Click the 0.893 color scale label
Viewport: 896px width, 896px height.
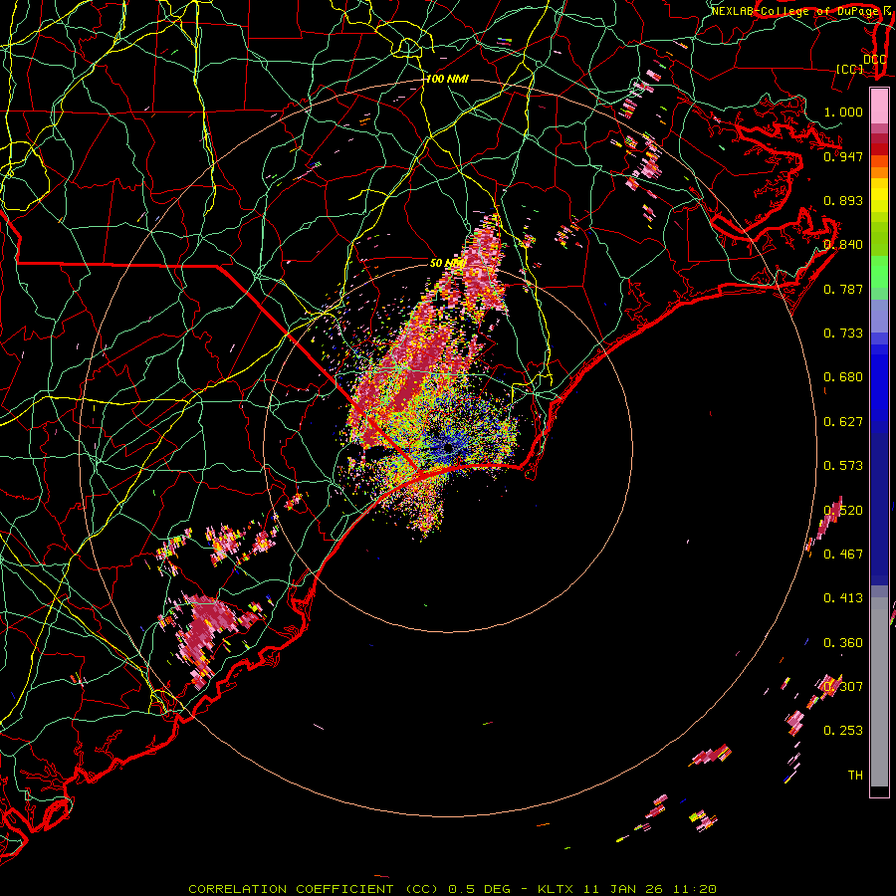point(843,200)
